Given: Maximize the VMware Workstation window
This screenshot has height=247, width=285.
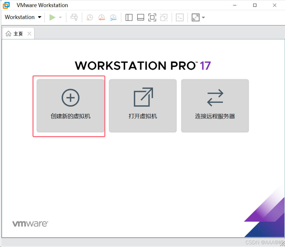Looking at the screenshot, I should [x=255, y=5].
